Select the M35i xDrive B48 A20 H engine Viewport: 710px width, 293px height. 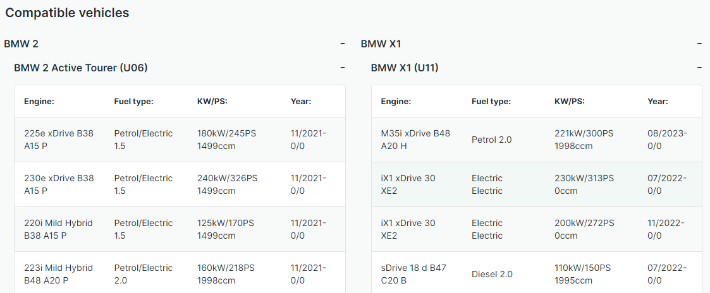[x=415, y=140]
